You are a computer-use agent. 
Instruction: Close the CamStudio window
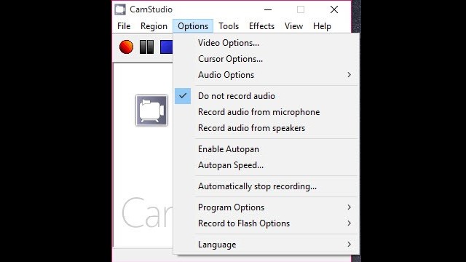pyautogui.click(x=334, y=9)
